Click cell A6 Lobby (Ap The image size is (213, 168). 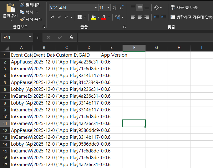(22, 89)
